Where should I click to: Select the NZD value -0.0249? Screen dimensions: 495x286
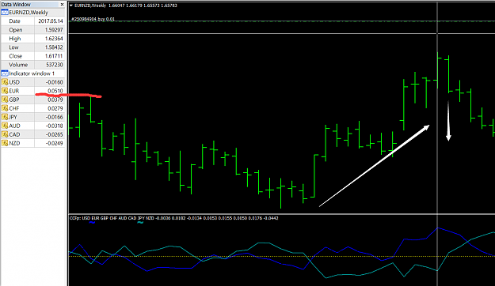pos(54,143)
